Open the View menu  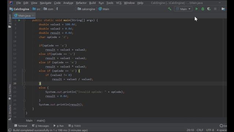(x=34, y=3)
